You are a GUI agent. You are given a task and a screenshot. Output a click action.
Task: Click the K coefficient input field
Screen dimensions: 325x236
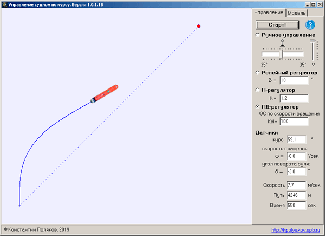(x=294, y=98)
